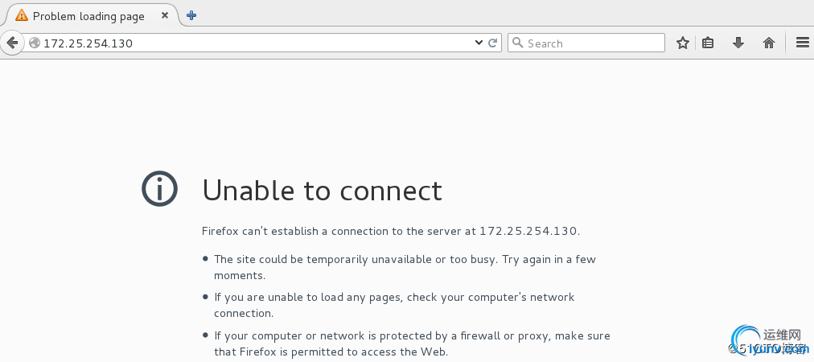The image size is (814, 362).
Task: Click the large info circle icon
Action: pos(160,189)
